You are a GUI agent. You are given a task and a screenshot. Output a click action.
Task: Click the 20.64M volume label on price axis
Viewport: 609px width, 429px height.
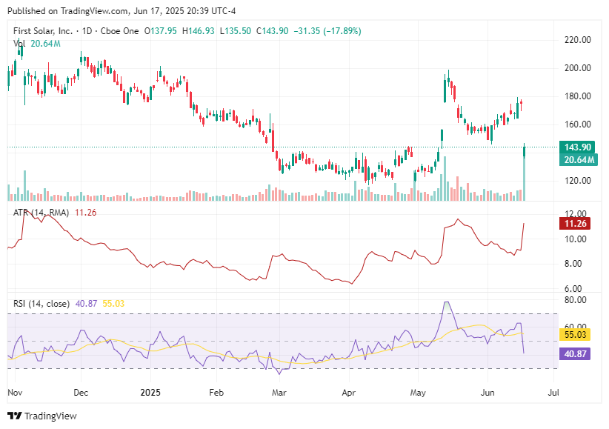[579, 160]
